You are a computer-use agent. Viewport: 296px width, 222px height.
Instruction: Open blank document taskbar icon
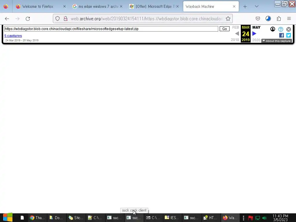click(22, 218)
